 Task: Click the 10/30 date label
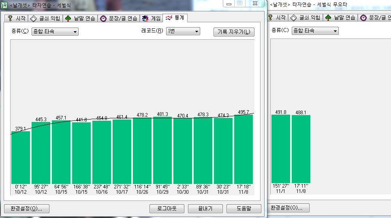(x=182, y=192)
